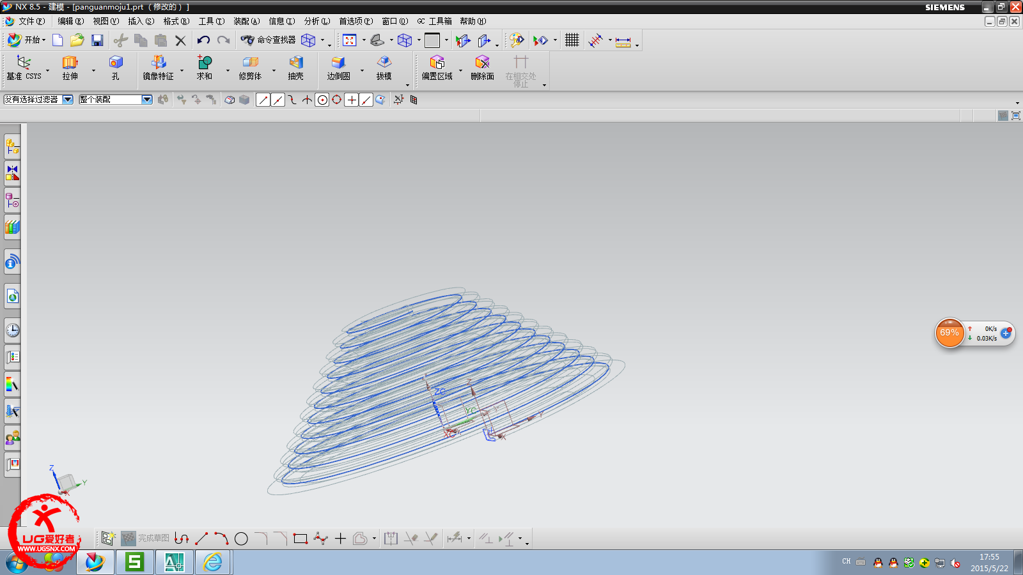
Task: Expand the 求和 dropdown arrow
Action: coord(228,70)
